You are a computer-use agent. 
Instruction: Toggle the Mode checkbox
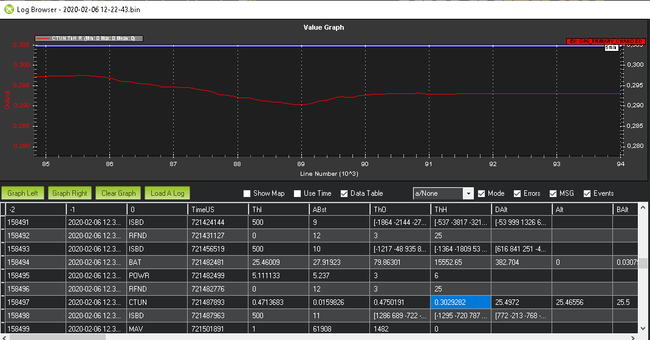point(481,193)
